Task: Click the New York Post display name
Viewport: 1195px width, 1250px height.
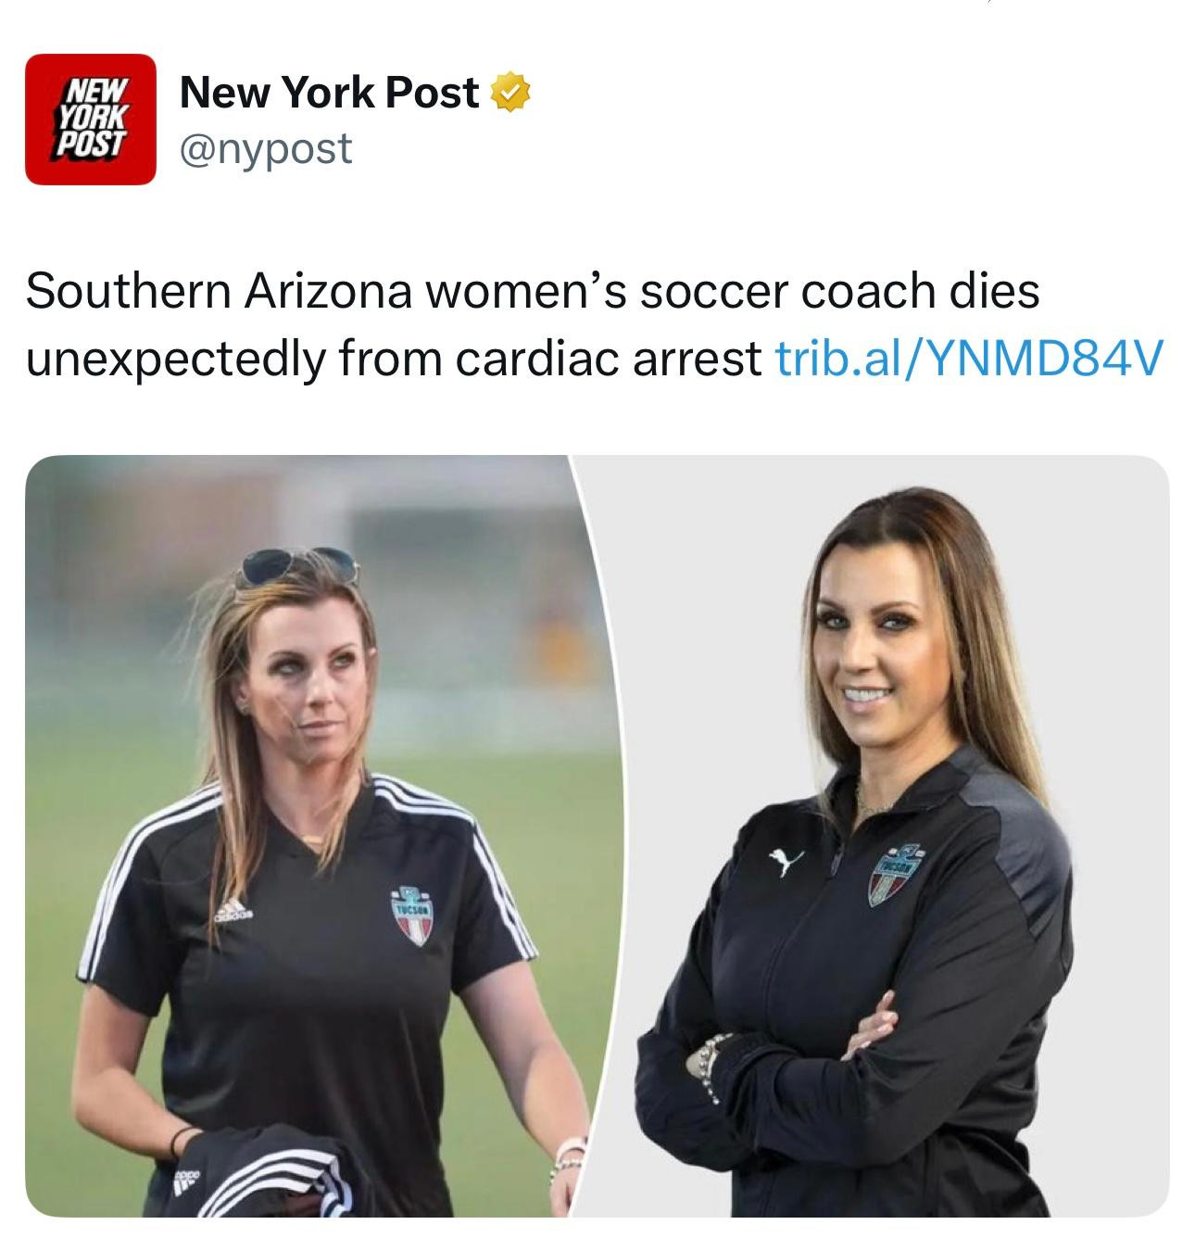Action: pyautogui.click(x=330, y=93)
